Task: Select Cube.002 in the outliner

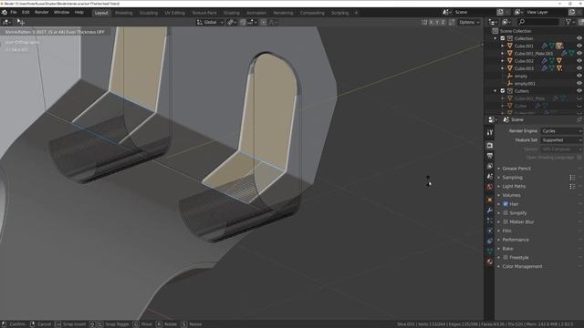Action: pyautogui.click(x=524, y=61)
